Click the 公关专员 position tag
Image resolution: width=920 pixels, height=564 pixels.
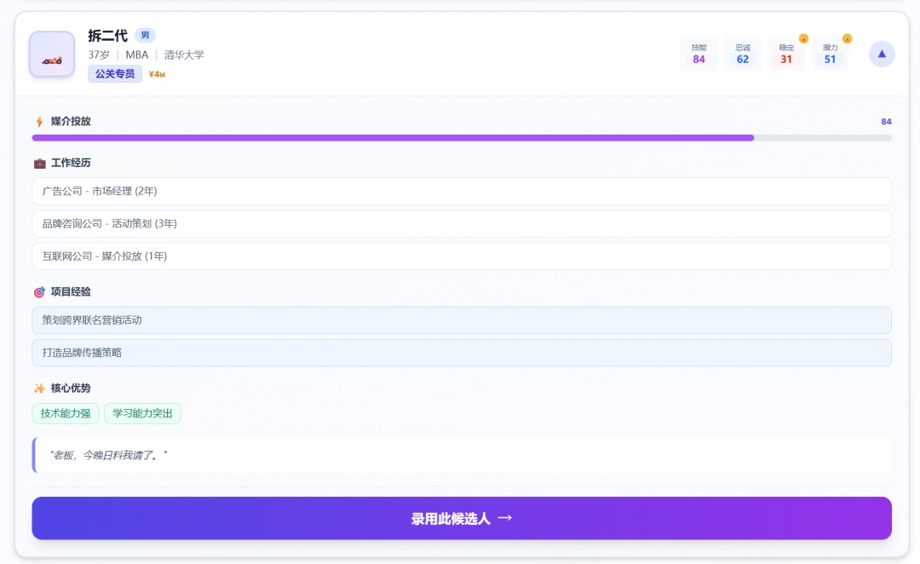click(115, 74)
